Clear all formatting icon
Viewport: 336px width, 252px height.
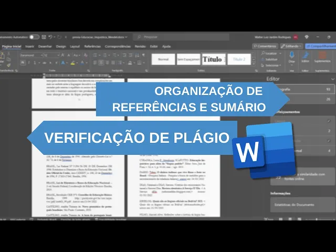point(85,55)
